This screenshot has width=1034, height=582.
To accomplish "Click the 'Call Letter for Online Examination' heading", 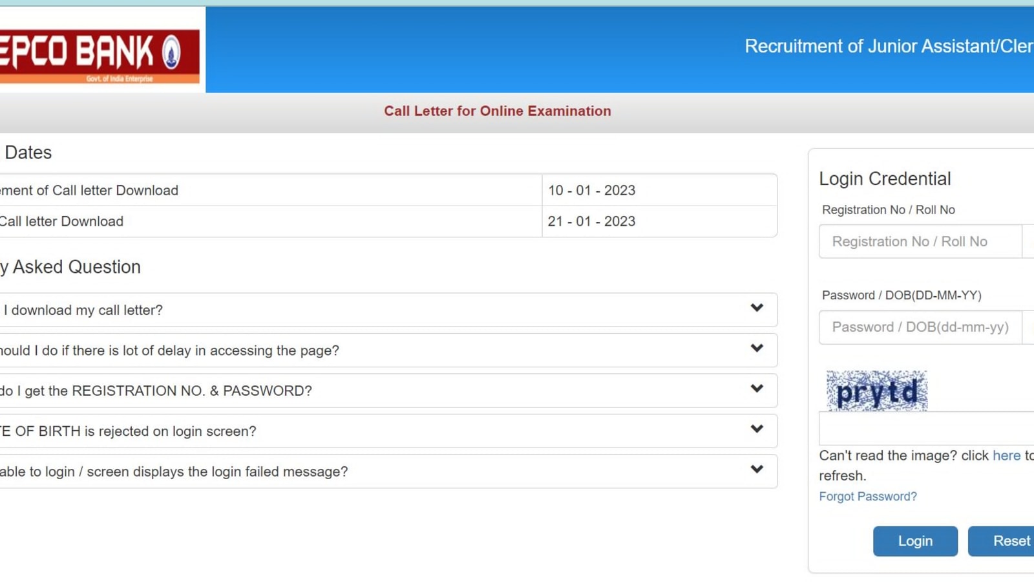I will pyautogui.click(x=498, y=111).
